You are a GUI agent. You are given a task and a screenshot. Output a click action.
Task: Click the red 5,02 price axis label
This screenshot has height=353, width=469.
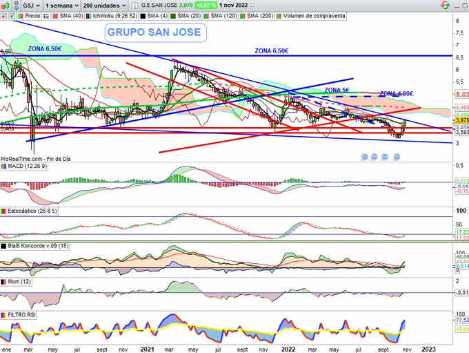461,95
